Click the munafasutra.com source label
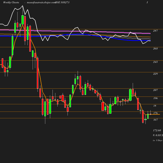Image resolution: width=163 pixels, height=163 pixels. tap(41, 2)
